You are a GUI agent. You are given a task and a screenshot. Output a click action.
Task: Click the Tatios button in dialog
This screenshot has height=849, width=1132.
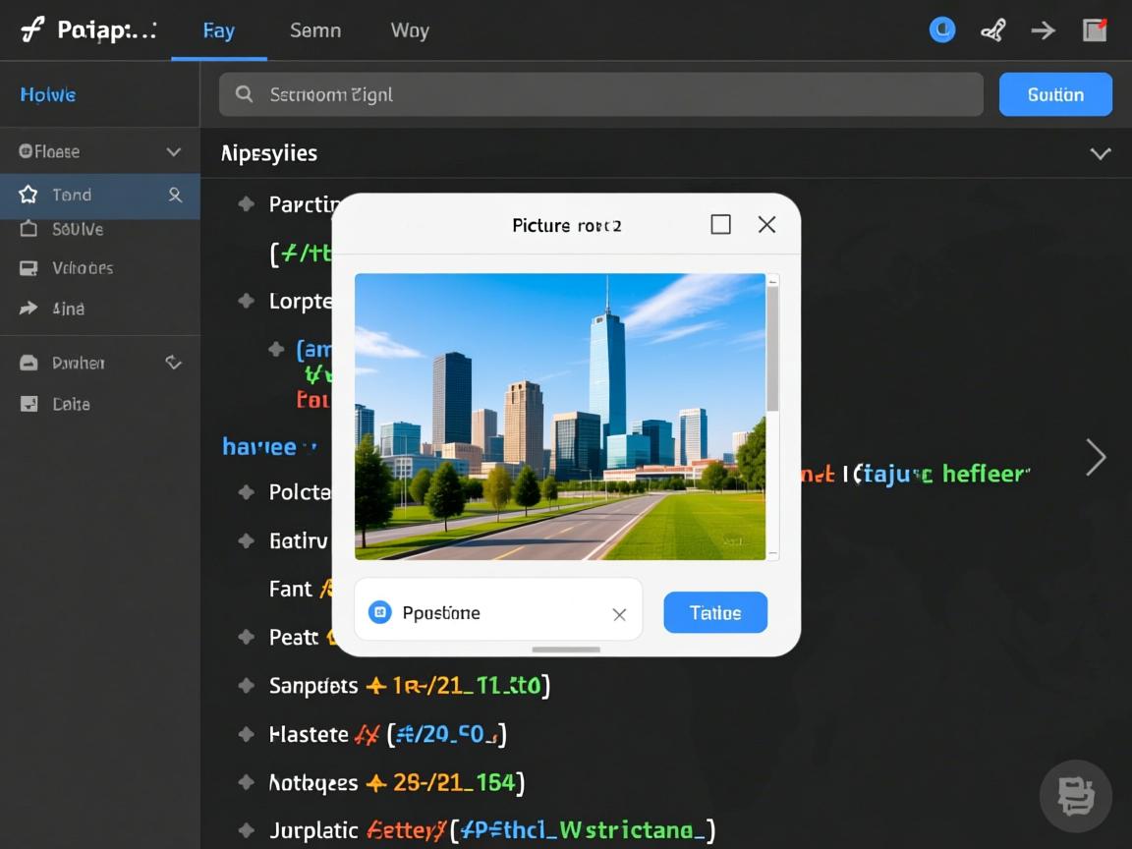pyautogui.click(x=715, y=612)
